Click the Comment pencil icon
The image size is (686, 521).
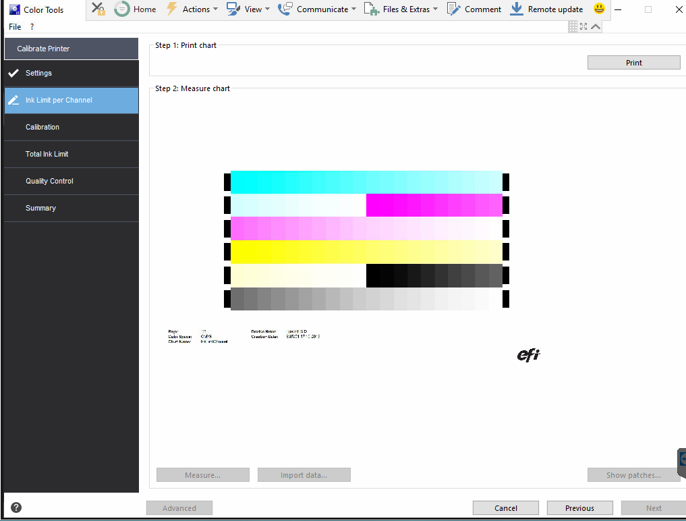453,9
